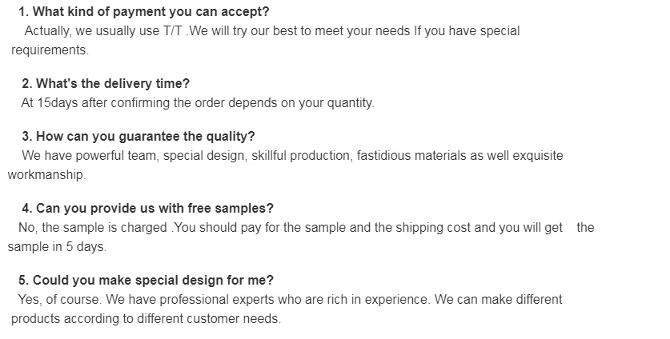This screenshot has width=670, height=339.
Task: Click the word 'requirements.' under the payment answer
Action: (x=50, y=50)
